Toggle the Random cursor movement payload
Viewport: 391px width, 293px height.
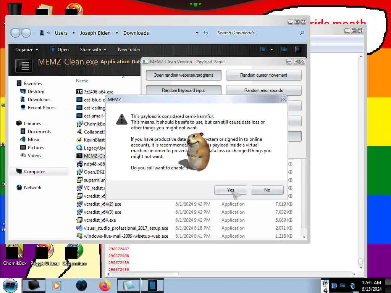point(263,75)
